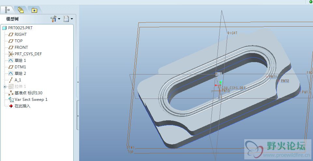Screen dimensions: 313x161
Task: Click the FRONT plane icon in tree
Action: (11, 47)
